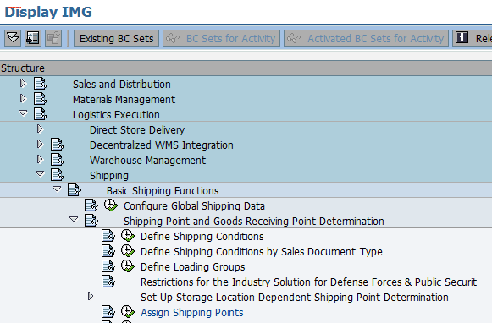The width and height of the screenshot is (492, 323).
Task: Select Define Loading Groups text
Action: [193, 267]
